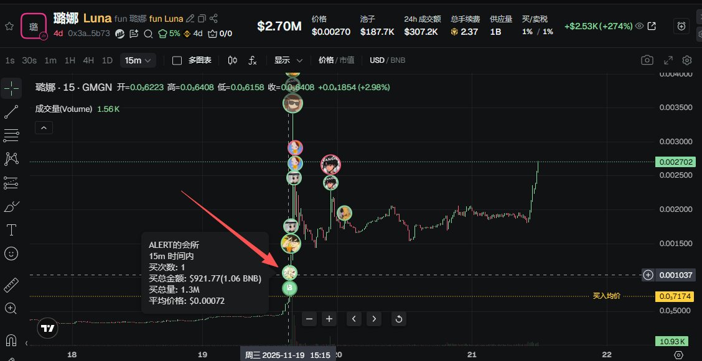This screenshot has height=361, width=702.
Task: Open chart settings gear
Action: (x=687, y=60)
